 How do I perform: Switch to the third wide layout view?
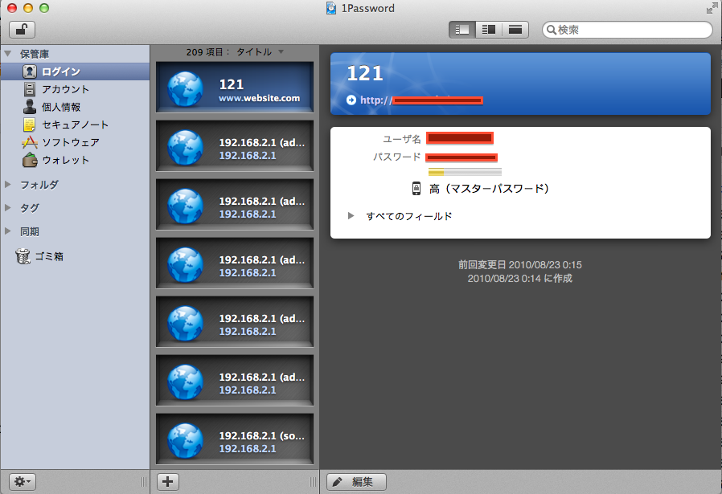515,30
